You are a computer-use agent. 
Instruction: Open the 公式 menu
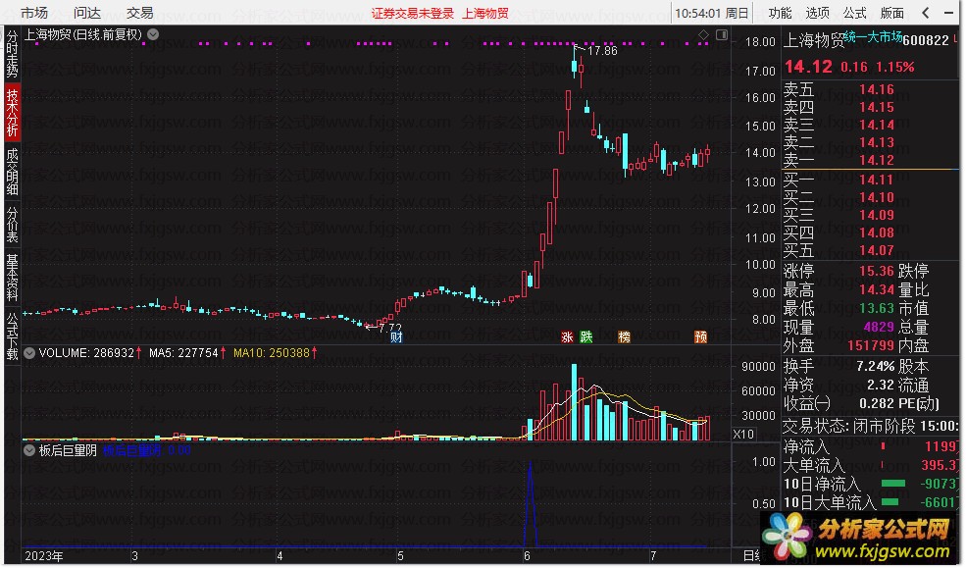click(854, 13)
